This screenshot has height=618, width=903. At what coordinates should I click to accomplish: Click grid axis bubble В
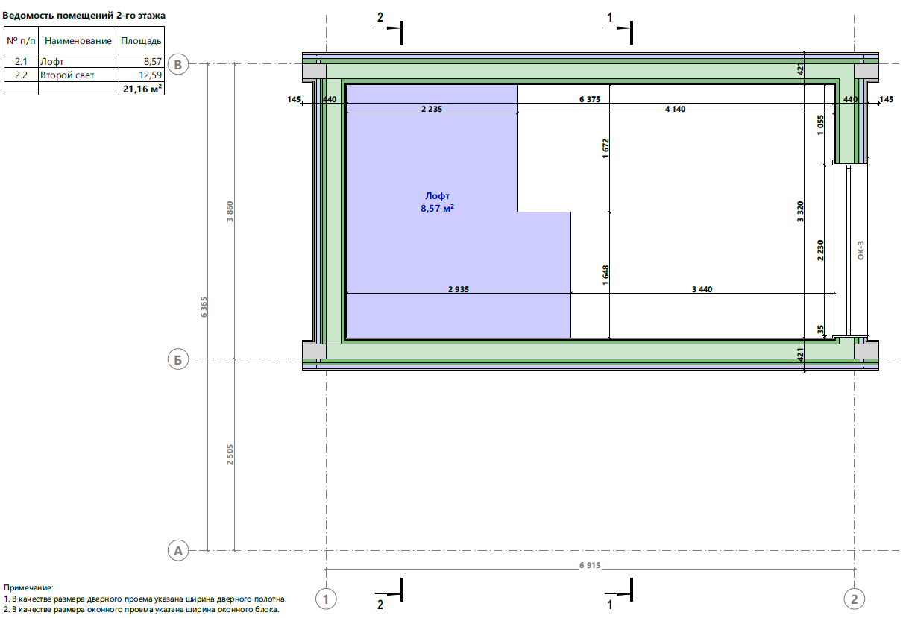[x=177, y=65]
